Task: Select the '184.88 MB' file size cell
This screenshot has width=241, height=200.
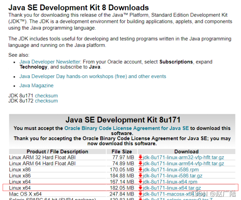Action: (122, 176)
